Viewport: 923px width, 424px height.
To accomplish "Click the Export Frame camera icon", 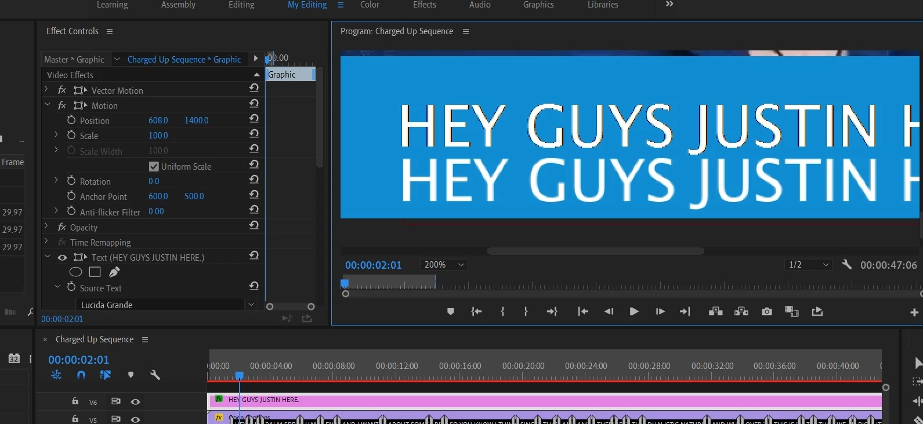I will point(767,312).
